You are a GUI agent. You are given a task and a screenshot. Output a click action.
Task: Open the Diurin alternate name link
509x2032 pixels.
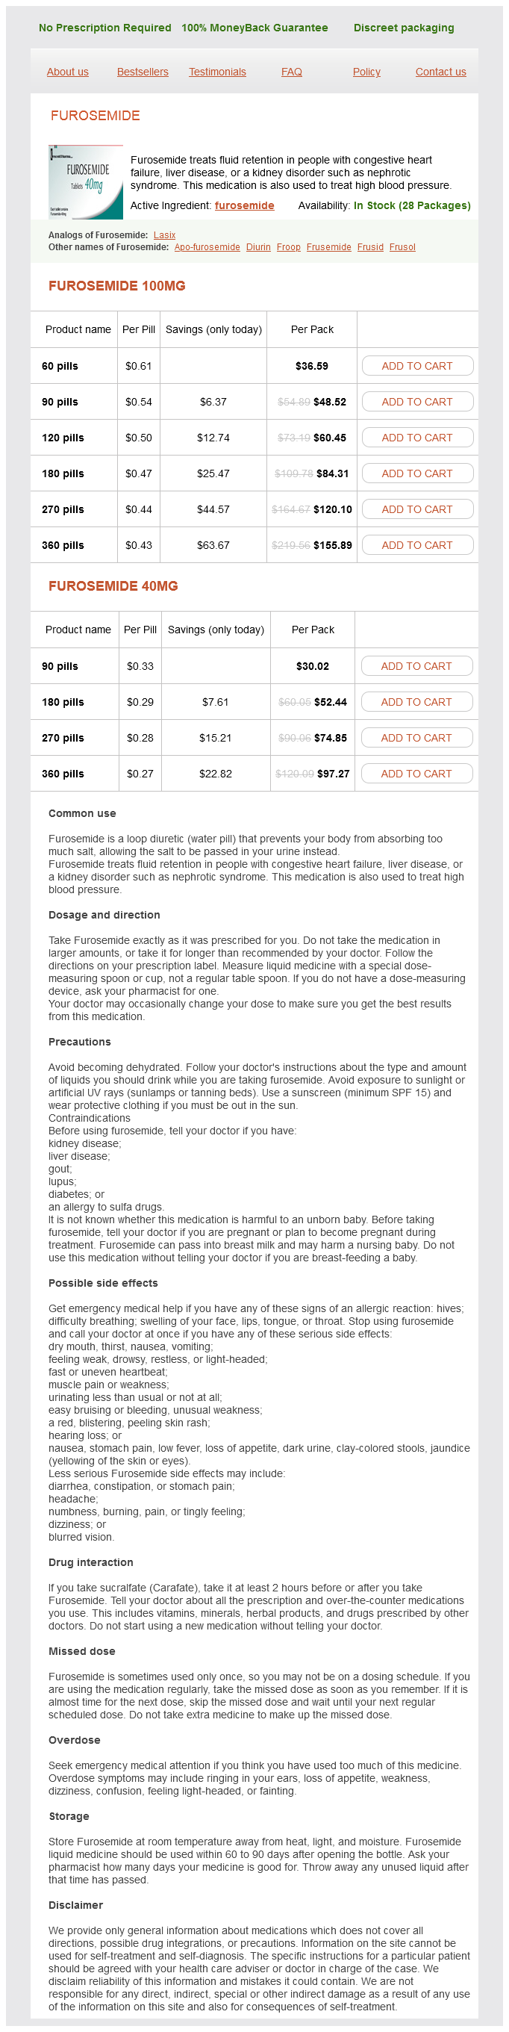258,247
